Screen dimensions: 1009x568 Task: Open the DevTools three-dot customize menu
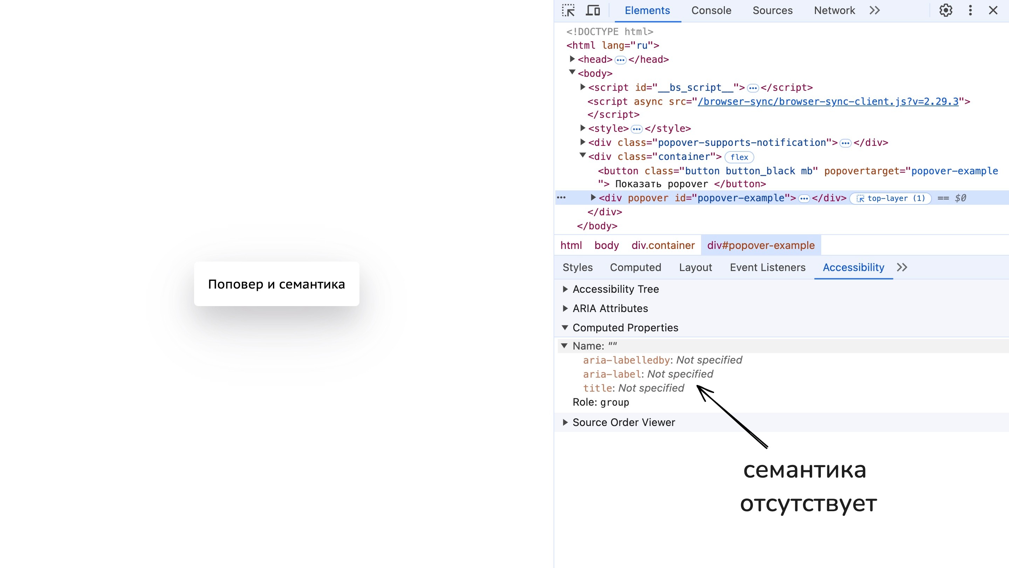970,11
